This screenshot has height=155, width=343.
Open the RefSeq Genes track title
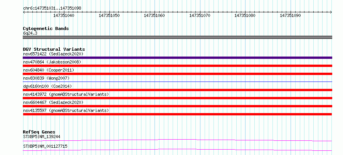tap(39, 132)
